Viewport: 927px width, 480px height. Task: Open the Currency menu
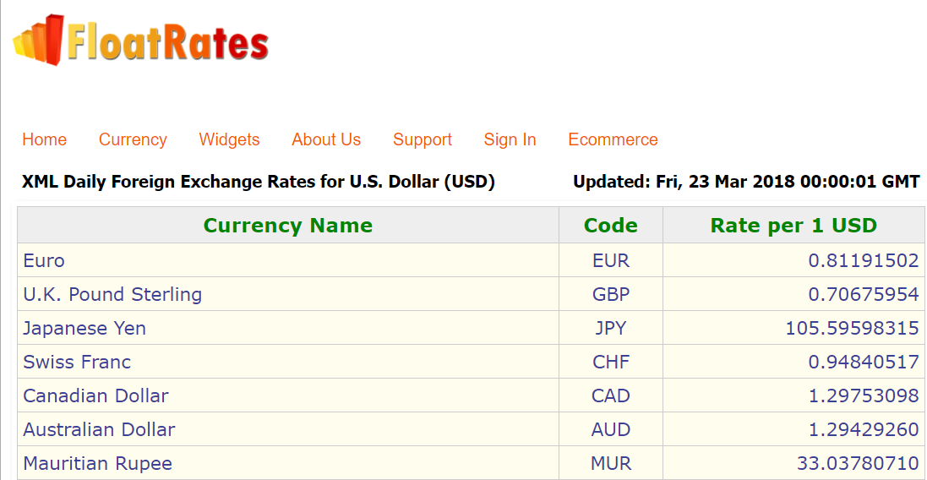[133, 139]
